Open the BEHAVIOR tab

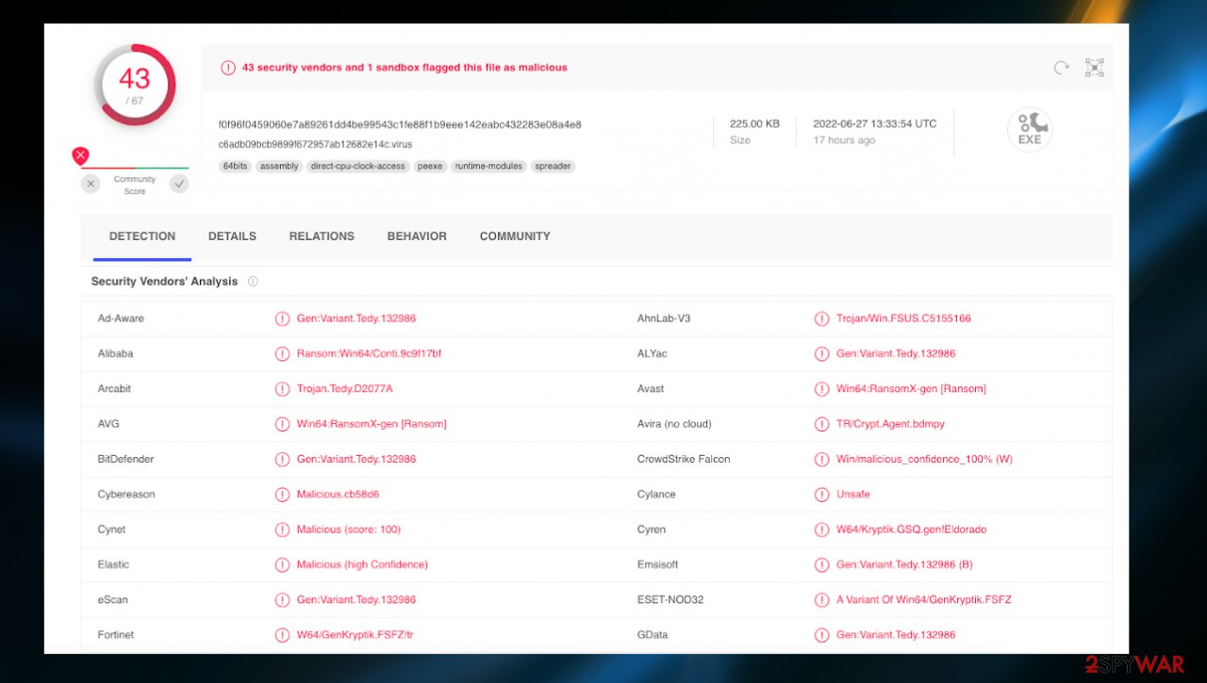point(417,236)
